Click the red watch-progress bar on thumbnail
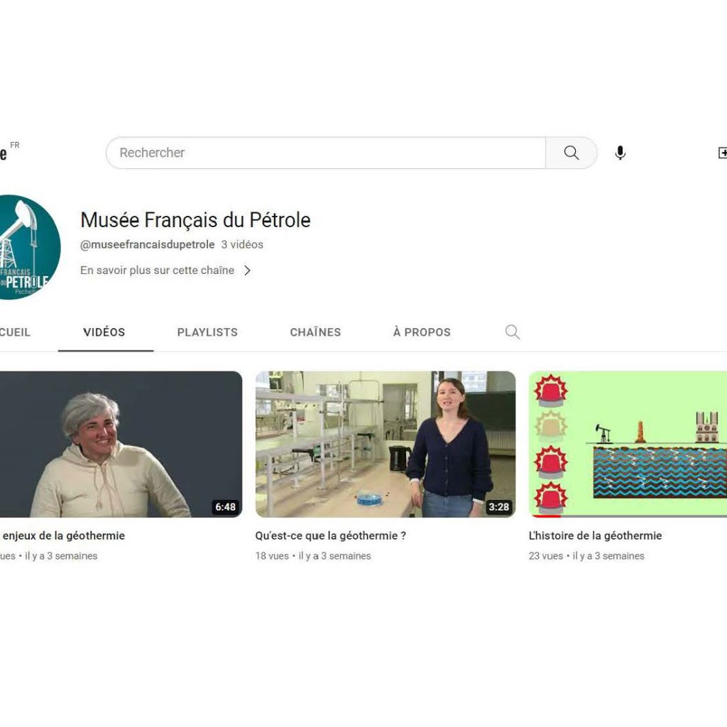The image size is (727, 727). click(546, 515)
